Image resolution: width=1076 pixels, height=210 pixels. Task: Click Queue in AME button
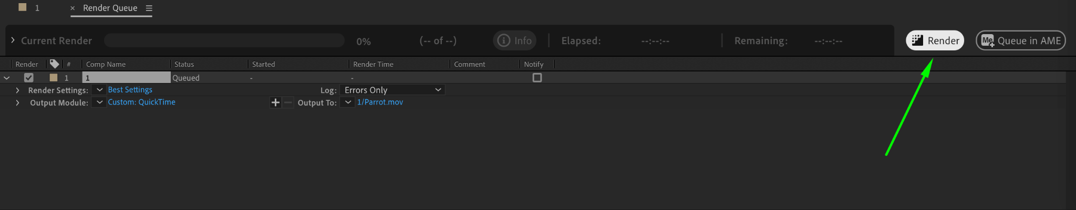[1020, 40]
